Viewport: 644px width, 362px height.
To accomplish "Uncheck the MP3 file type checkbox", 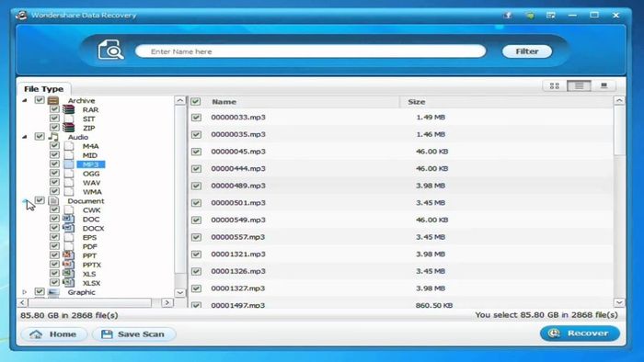I will [x=54, y=164].
